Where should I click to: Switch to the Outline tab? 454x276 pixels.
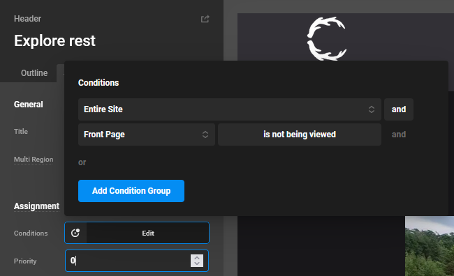(x=34, y=72)
